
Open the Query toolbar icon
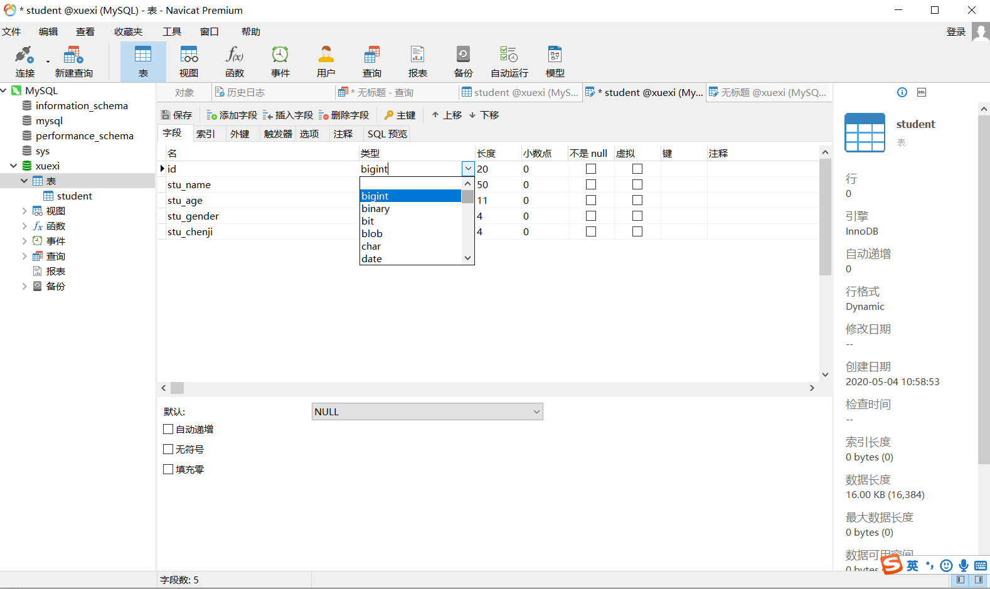372,61
